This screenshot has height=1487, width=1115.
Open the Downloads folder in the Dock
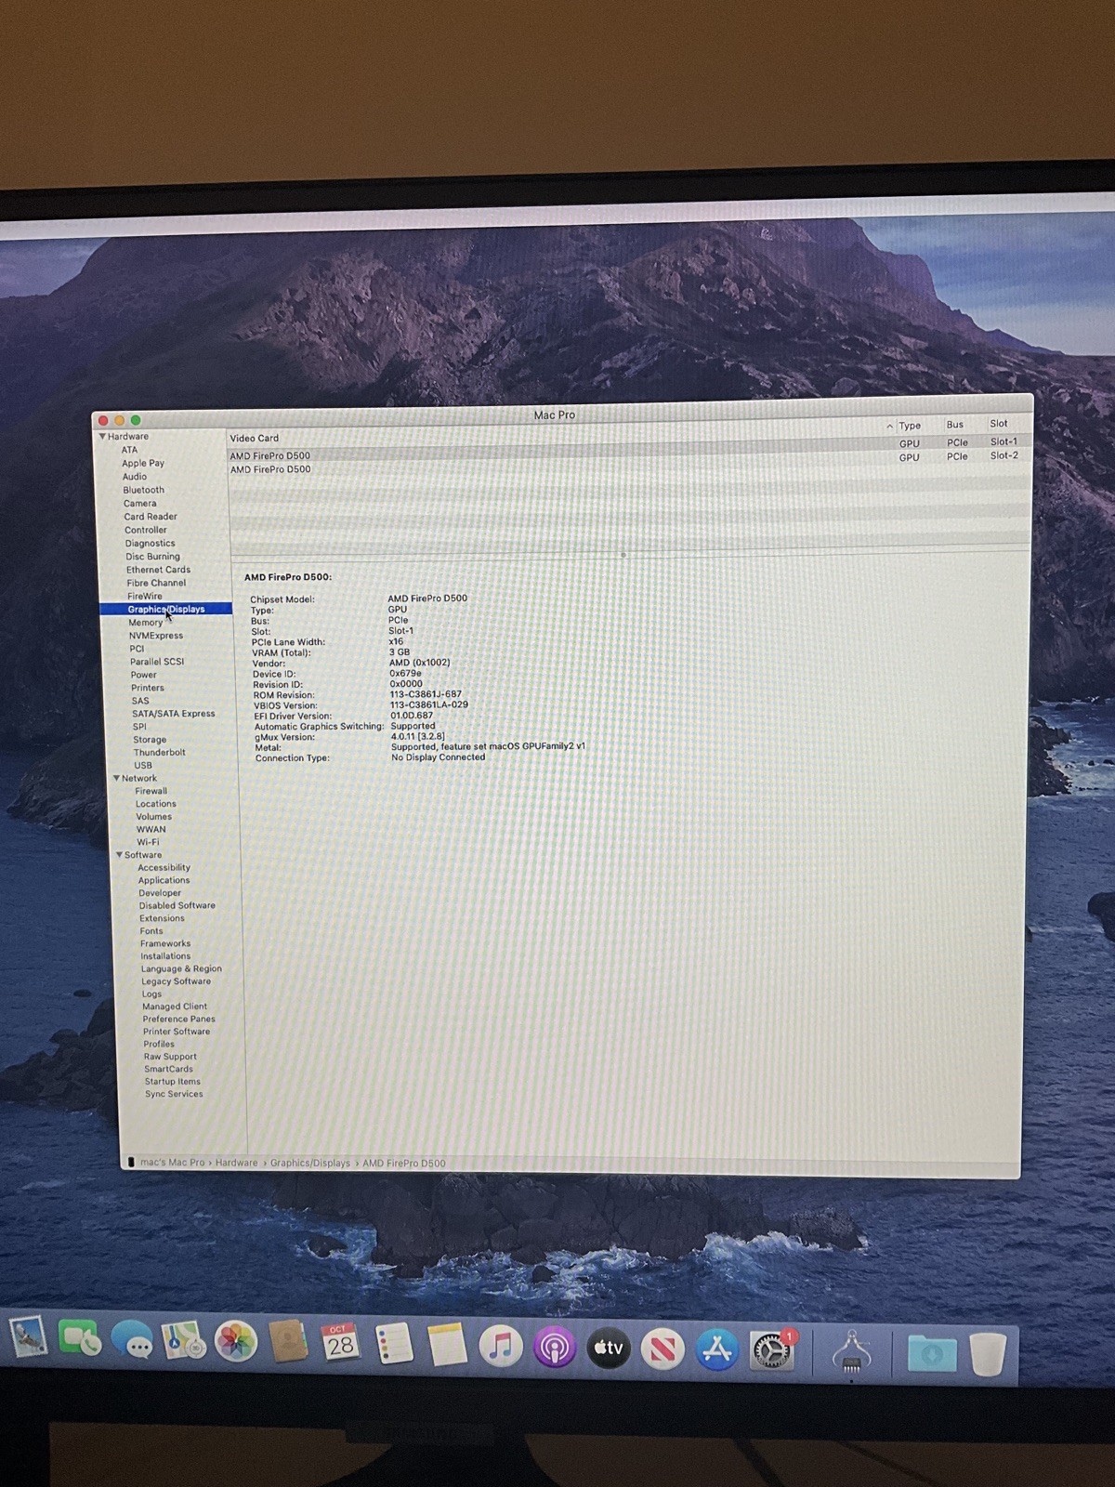pyautogui.click(x=932, y=1354)
